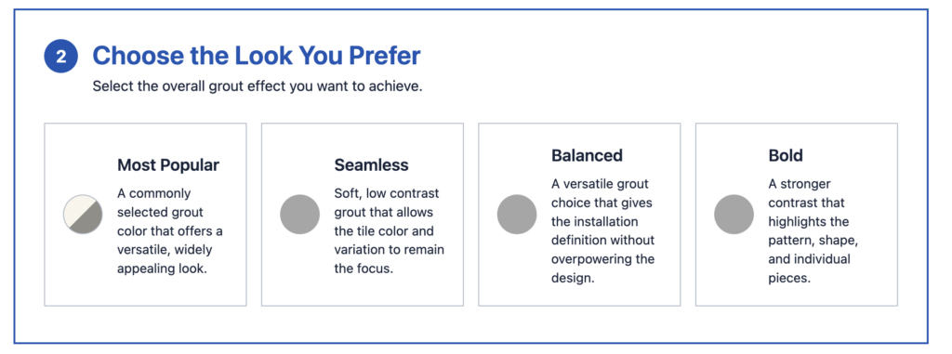Pick the Balanced look option card

[579, 215]
